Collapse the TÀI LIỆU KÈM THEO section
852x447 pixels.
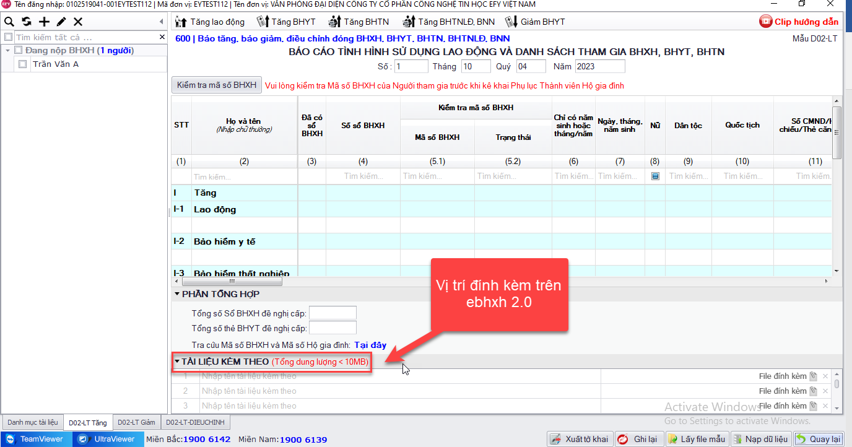coord(177,362)
